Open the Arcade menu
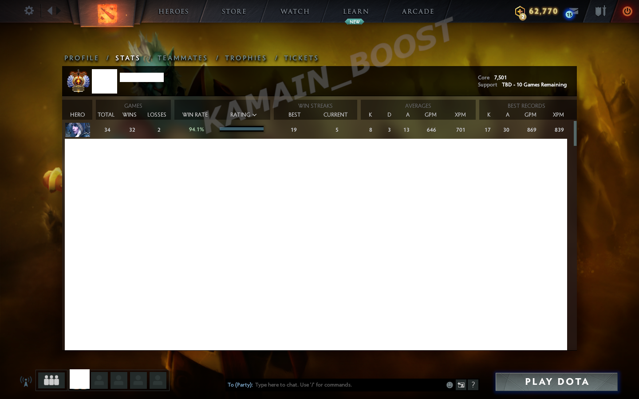Image resolution: width=639 pixels, height=399 pixels. [418, 12]
